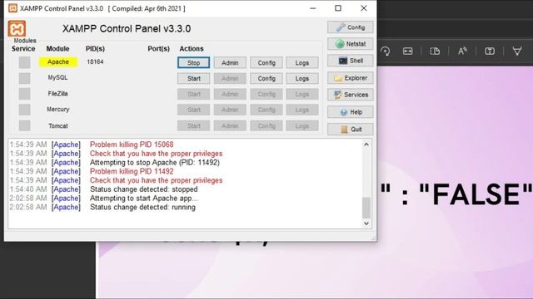The width and height of the screenshot is (533, 299).
Task: Click the log scrollbar thumb
Action: 366,208
